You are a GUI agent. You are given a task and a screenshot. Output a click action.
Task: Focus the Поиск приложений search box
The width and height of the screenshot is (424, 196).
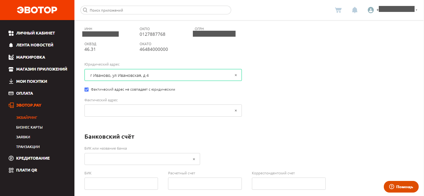point(156,10)
